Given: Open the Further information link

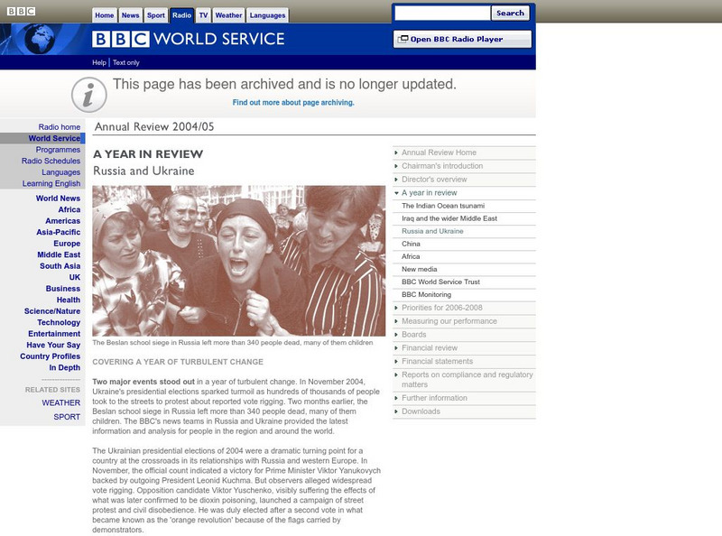Looking at the screenshot, I should pos(434,398).
